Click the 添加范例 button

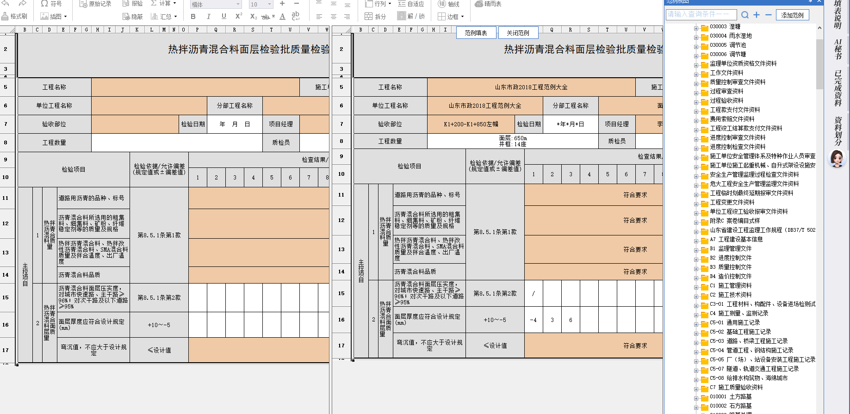pos(792,15)
